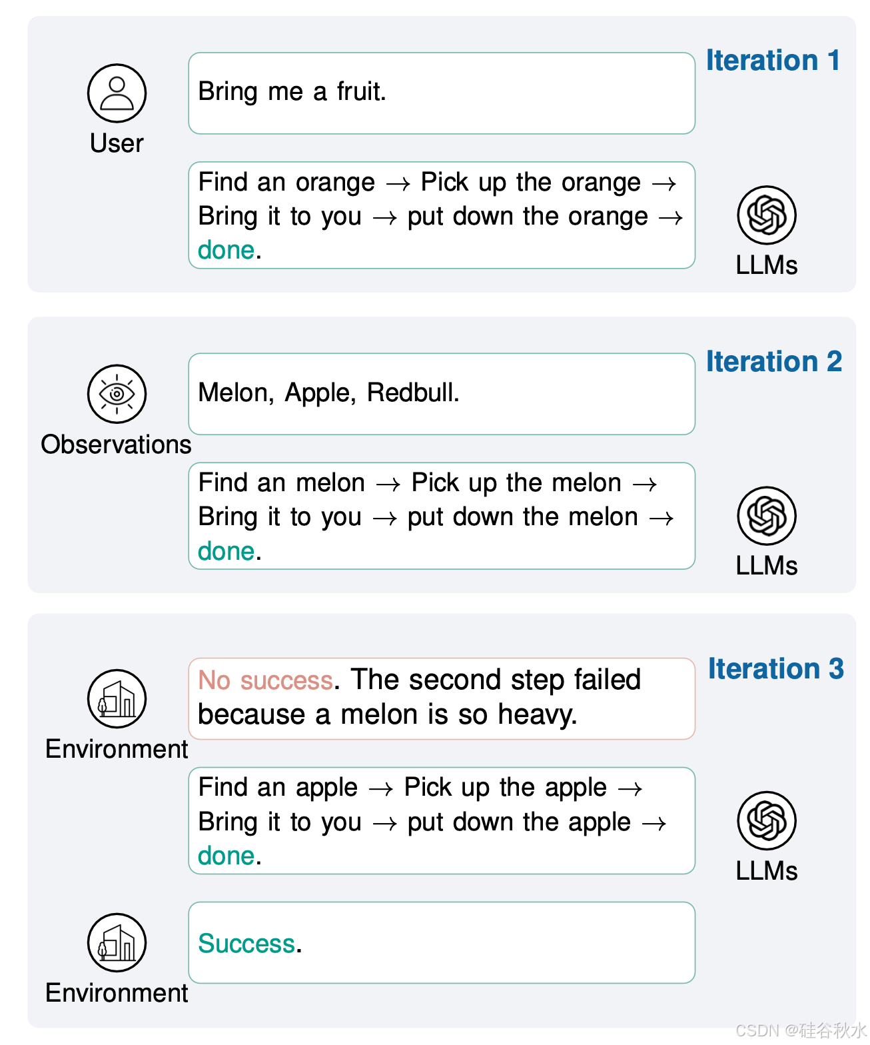This screenshot has height=1045, width=870.
Task: Click the 'Find an apple' plan text
Action: click(x=278, y=787)
